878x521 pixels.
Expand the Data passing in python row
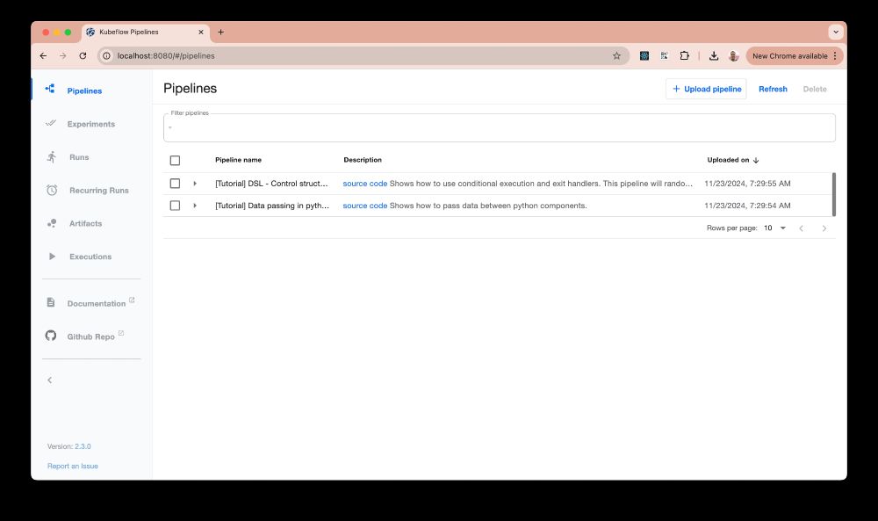point(195,206)
